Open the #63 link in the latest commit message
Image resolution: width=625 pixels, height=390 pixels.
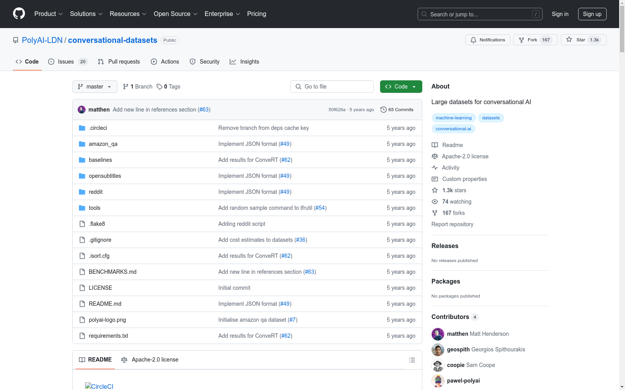click(x=204, y=110)
